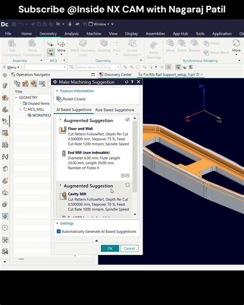Screen dimensions: 244x305
Task: Open the App Hub ribbon tab
Action: pyautogui.click(x=180, y=33)
